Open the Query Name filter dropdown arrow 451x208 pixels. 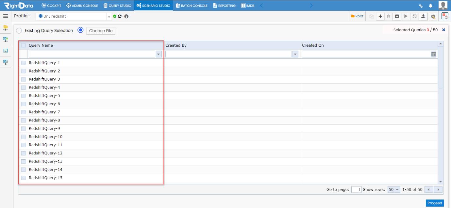click(159, 54)
